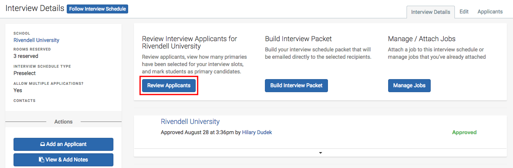Viewport: 513px width, 168px height.
Task: Open Rivendell University school link in sidebar
Action: [x=36, y=40]
